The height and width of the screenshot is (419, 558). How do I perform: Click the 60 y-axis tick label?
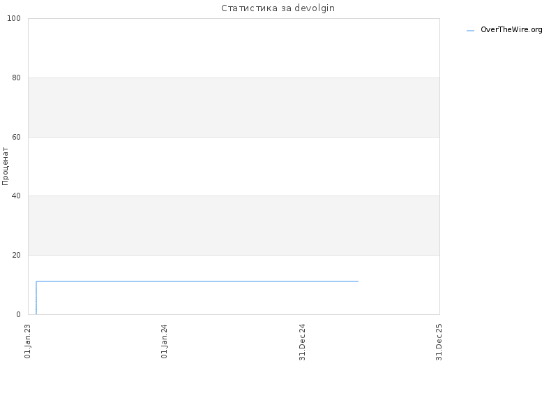click(16, 137)
